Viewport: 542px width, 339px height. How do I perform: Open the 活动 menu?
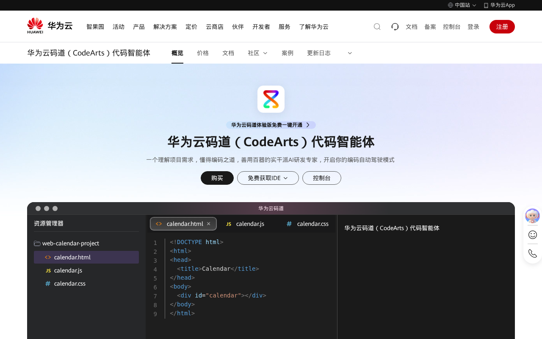click(x=119, y=27)
